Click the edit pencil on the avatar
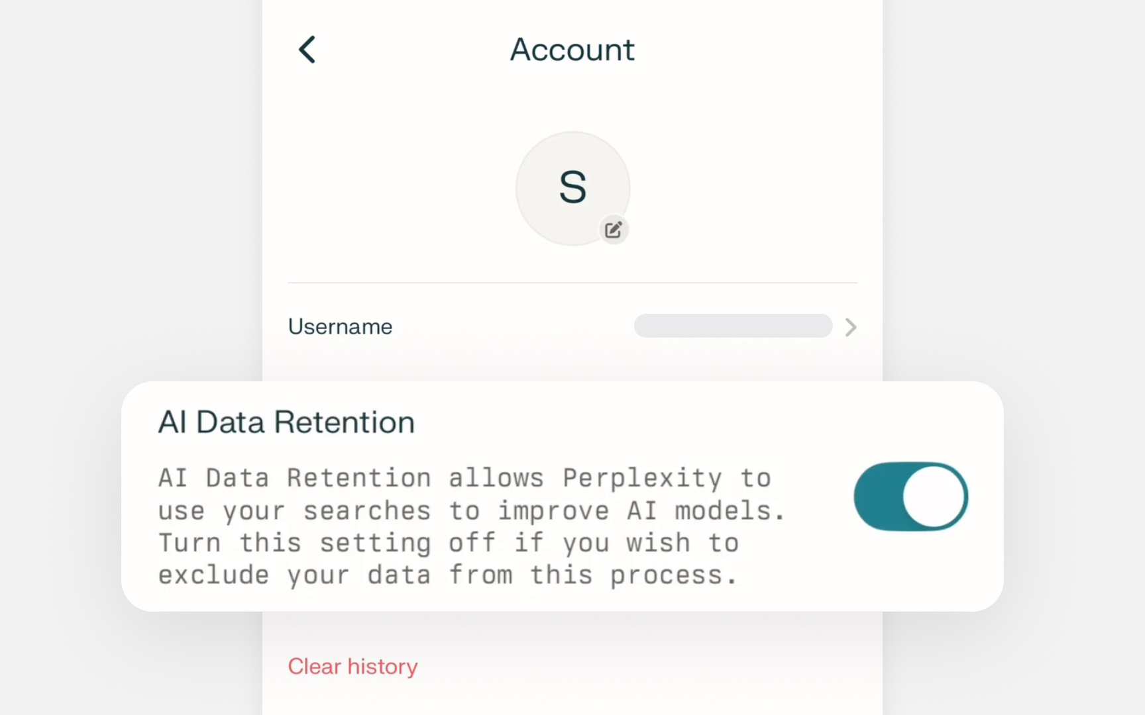Screen dimensions: 1145x715 (x=614, y=230)
